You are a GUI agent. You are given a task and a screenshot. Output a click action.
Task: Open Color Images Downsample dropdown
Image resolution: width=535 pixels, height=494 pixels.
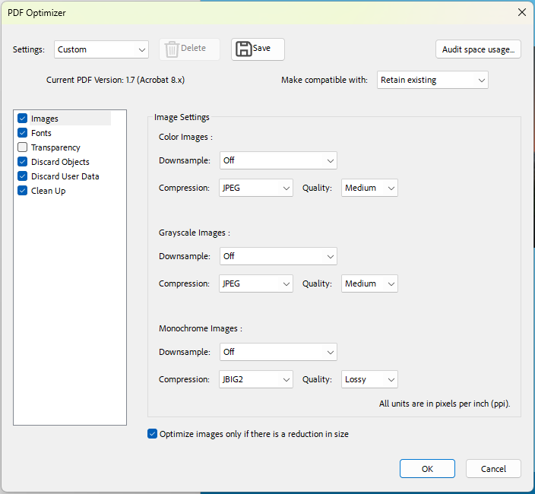[278, 160]
